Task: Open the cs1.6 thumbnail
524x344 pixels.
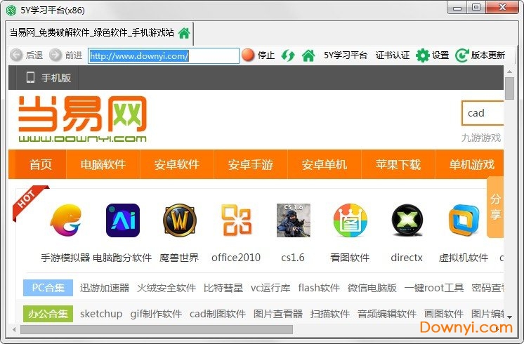Action: click(x=294, y=220)
